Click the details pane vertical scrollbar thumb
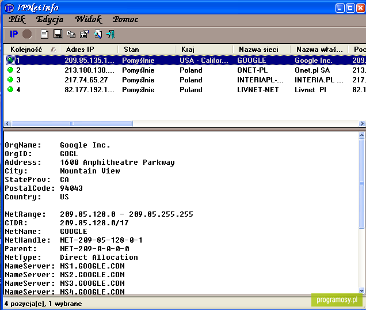366x310 pixels. click(x=361, y=183)
